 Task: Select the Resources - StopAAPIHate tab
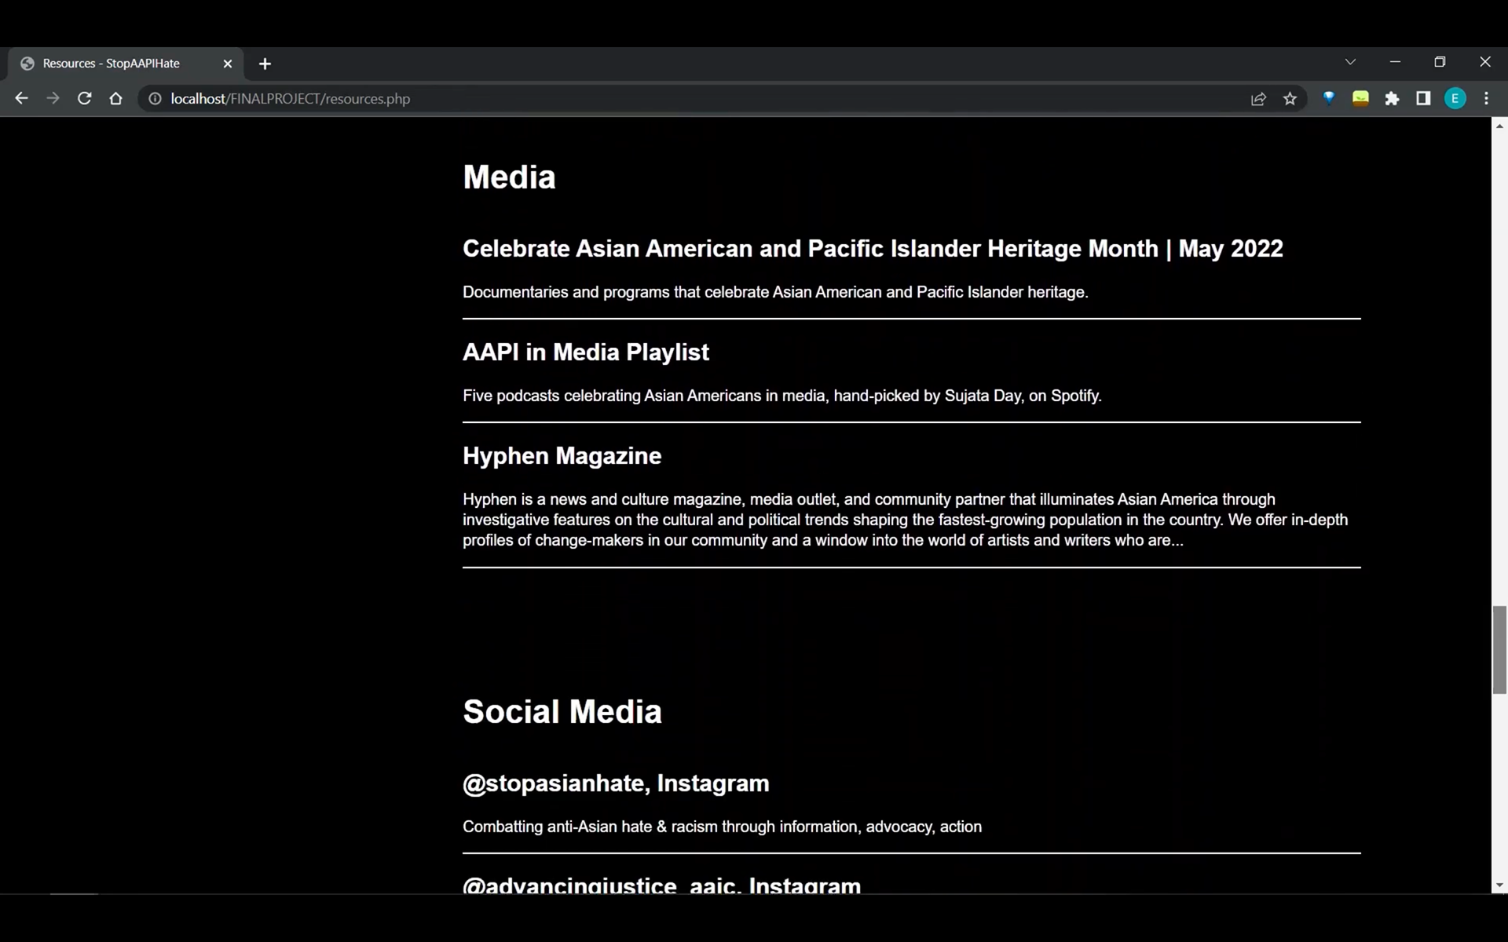(111, 64)
